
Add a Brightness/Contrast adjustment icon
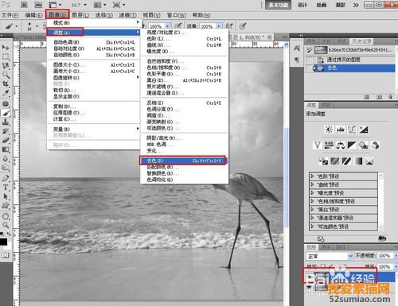329,130
